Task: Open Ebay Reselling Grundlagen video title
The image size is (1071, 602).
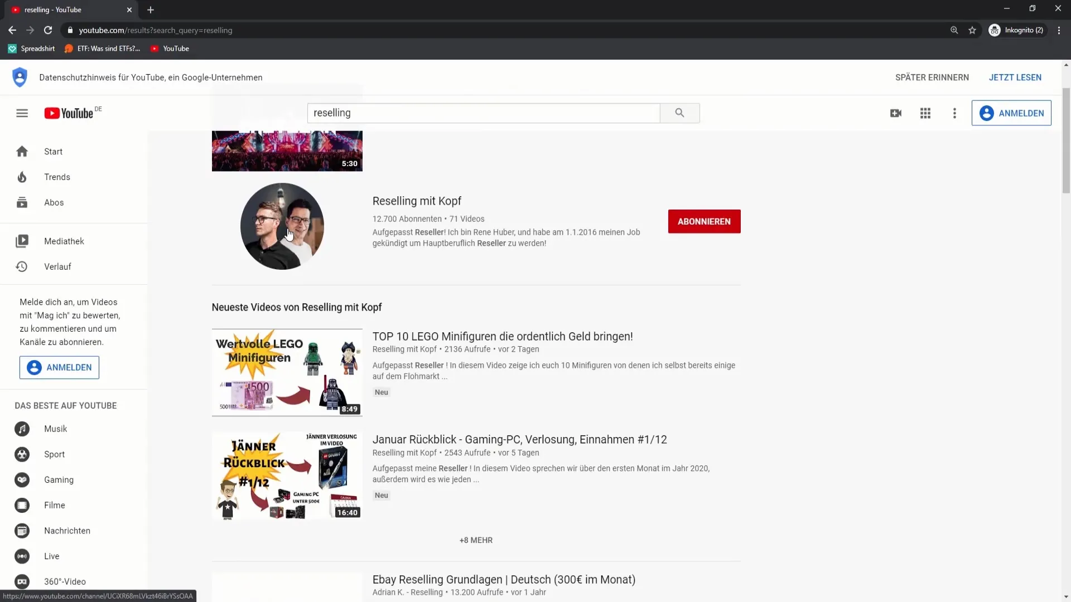Action: [504, 580]
